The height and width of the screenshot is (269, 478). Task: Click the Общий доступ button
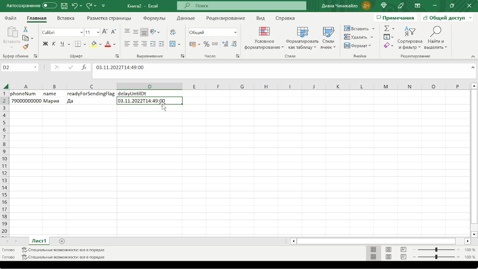448,18
